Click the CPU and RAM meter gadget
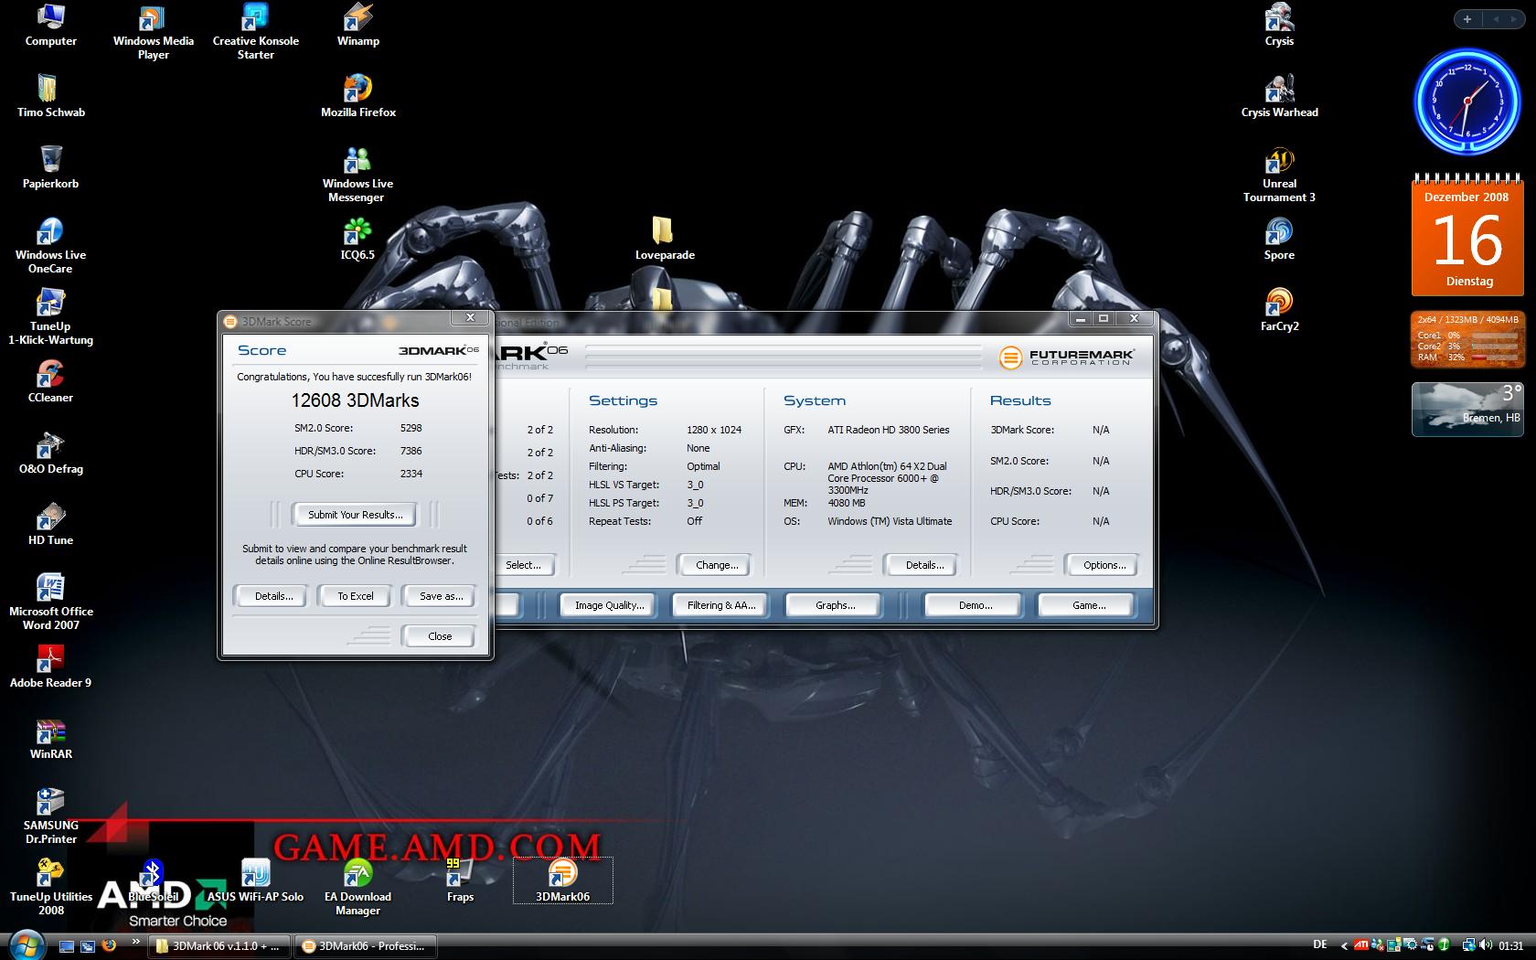 click(1467, 339)
